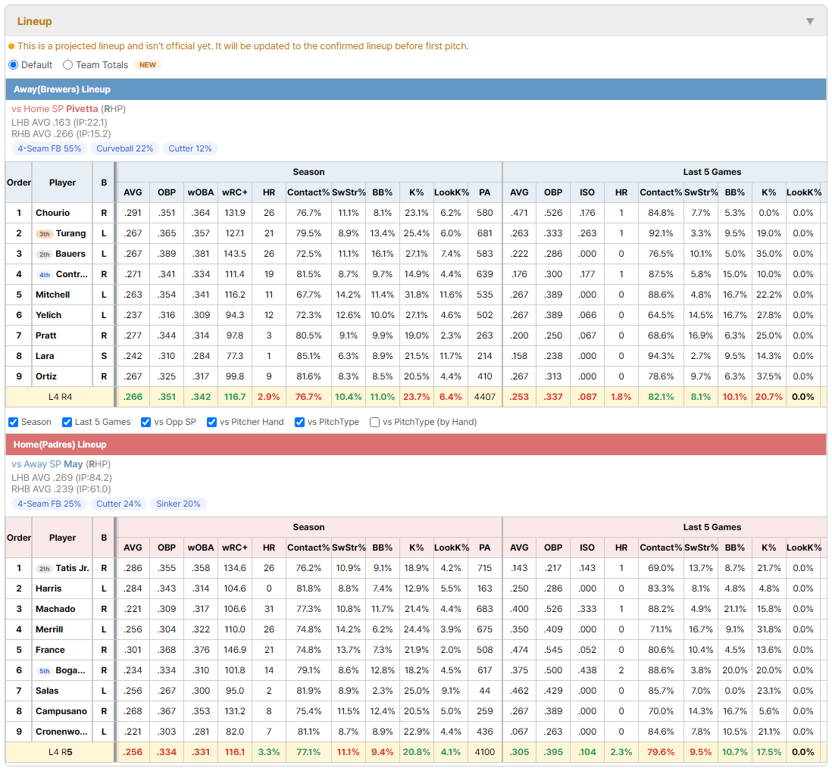Click PA column header in Brewers table
832x771 pixels.
point(484,192)
